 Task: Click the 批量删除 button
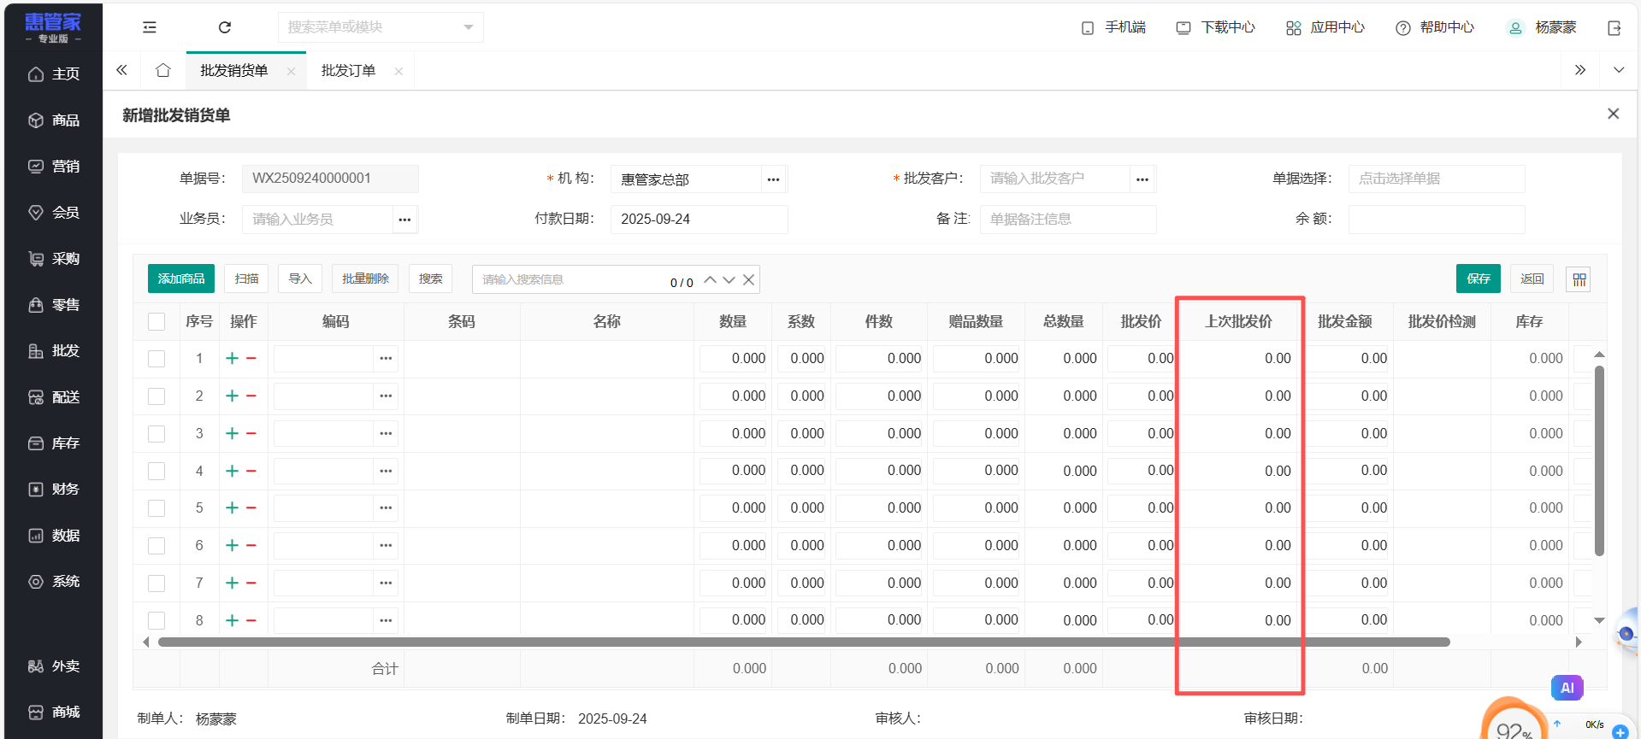(x=365, y=279)
